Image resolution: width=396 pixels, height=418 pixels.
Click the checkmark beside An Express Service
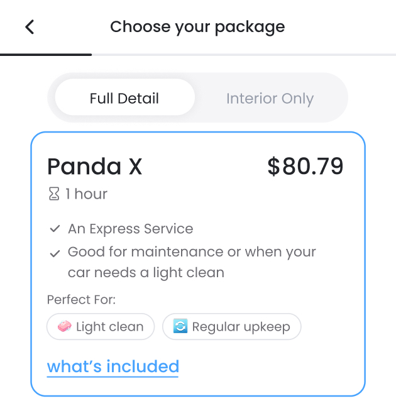[55, 229]
